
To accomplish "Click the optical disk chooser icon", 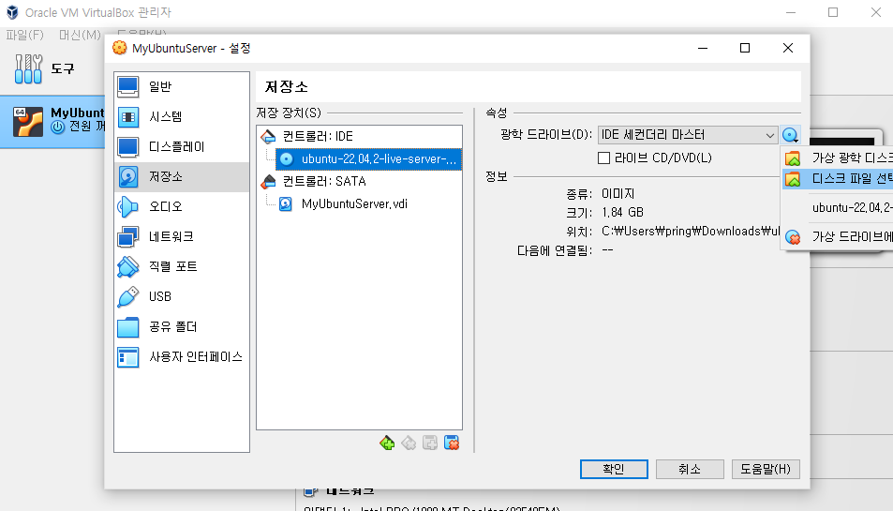I will [791, 135].
